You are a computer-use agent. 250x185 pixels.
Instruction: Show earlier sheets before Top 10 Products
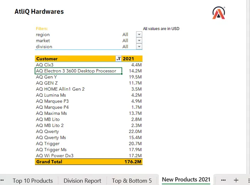pos(2,180)
